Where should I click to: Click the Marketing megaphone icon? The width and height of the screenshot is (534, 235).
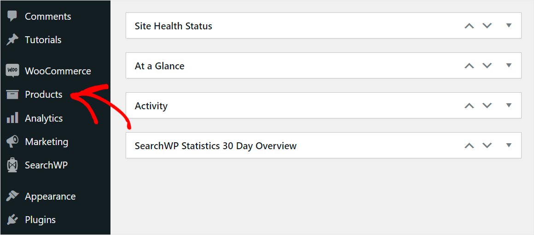coord(12,142)
